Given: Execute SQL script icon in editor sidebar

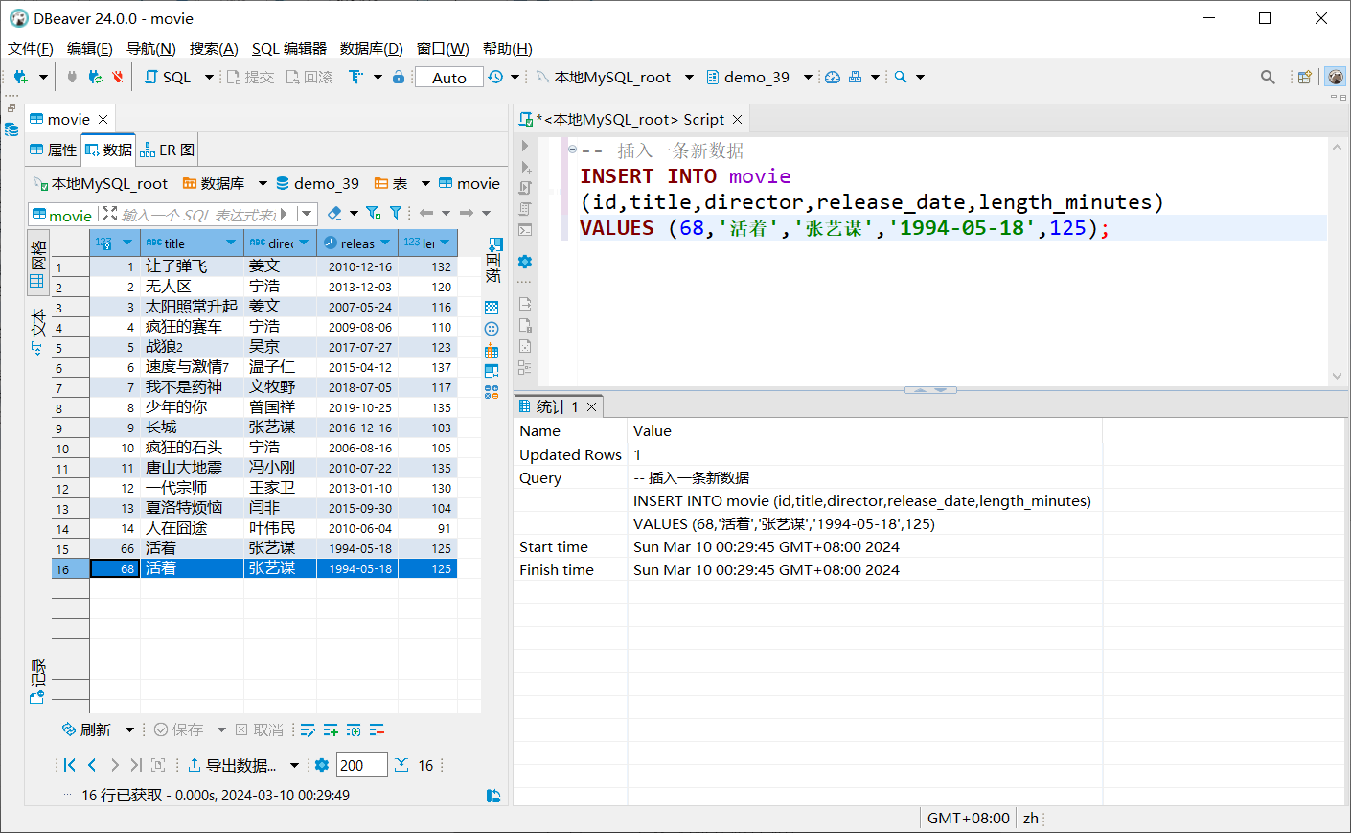Looking at the screenshot, I should pyautogui.click(x=525, y=188).
